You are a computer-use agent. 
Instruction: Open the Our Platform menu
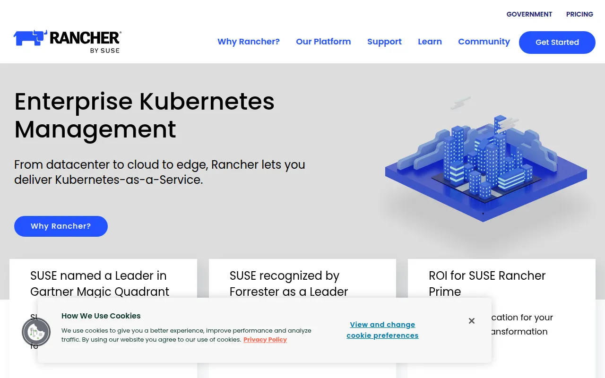click(x=323, y=42)
